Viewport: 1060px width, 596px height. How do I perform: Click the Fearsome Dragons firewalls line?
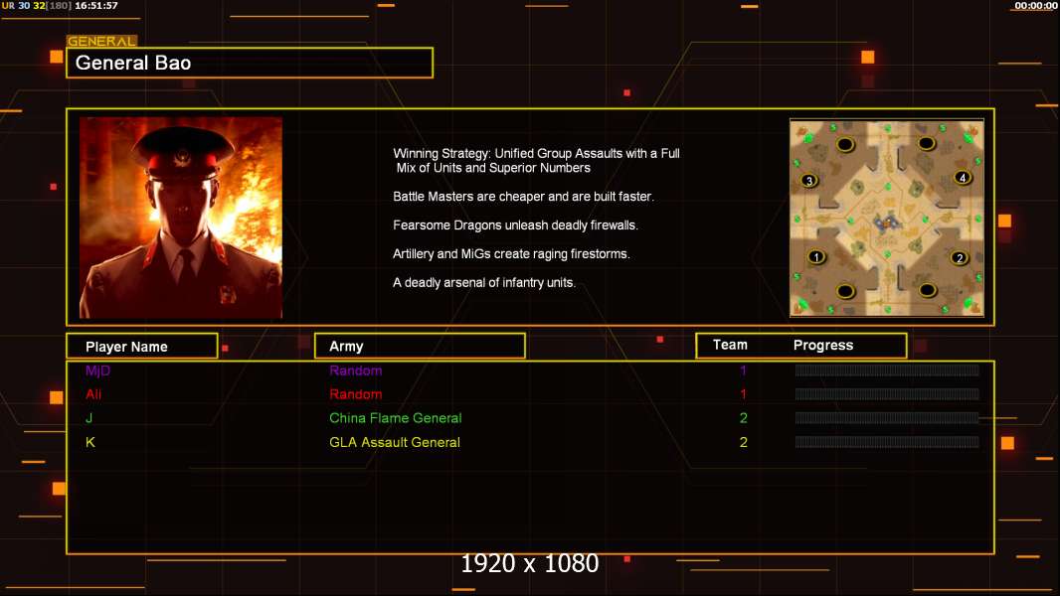click(x=515, y=225)
